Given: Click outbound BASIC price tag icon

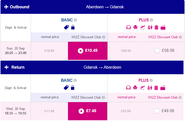Looking at the screenshot, I should [66, 27].
